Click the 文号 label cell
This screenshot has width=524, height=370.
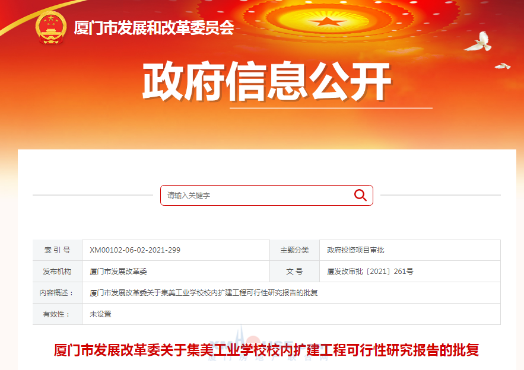pyautogui.click(x=294, y=272)
